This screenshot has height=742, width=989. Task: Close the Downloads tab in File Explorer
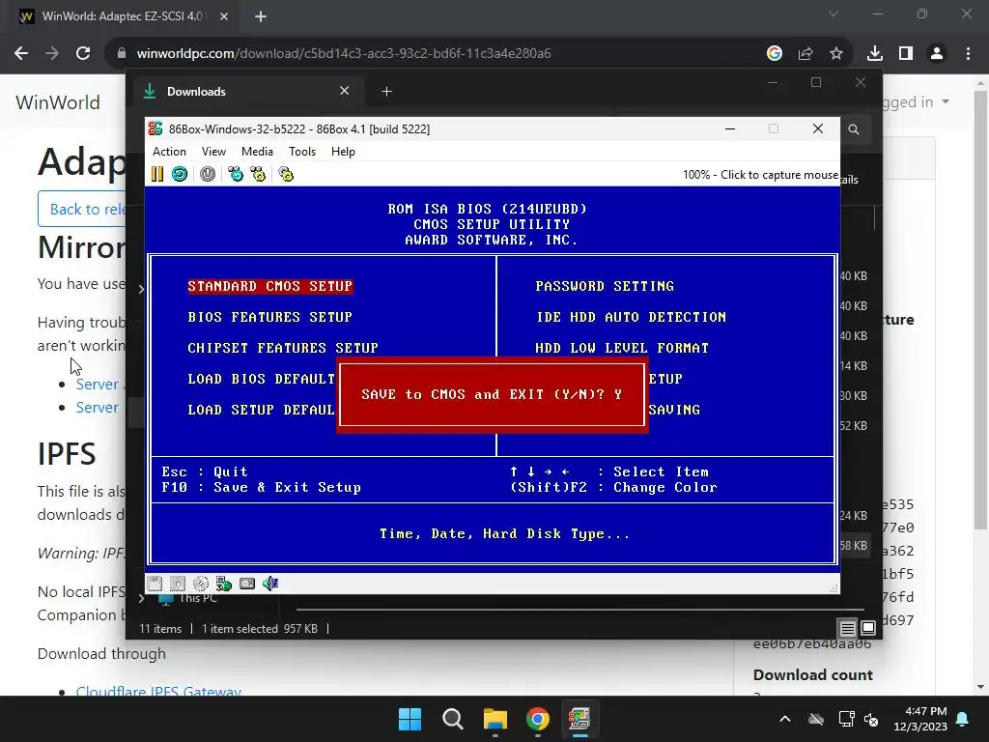345,91
